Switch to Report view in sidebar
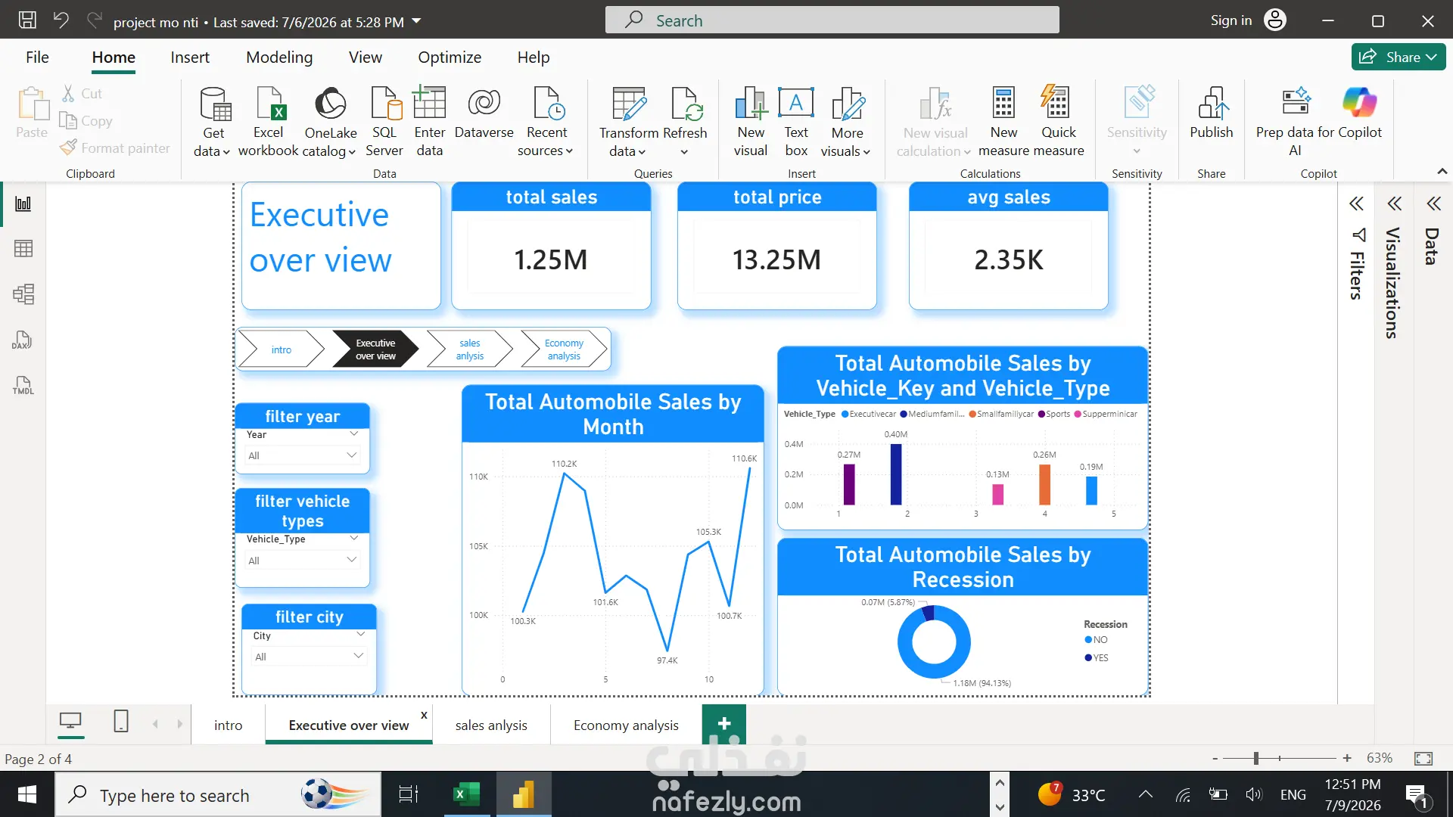This screenshot has width=1453, height=817. [x=23, y=203]
